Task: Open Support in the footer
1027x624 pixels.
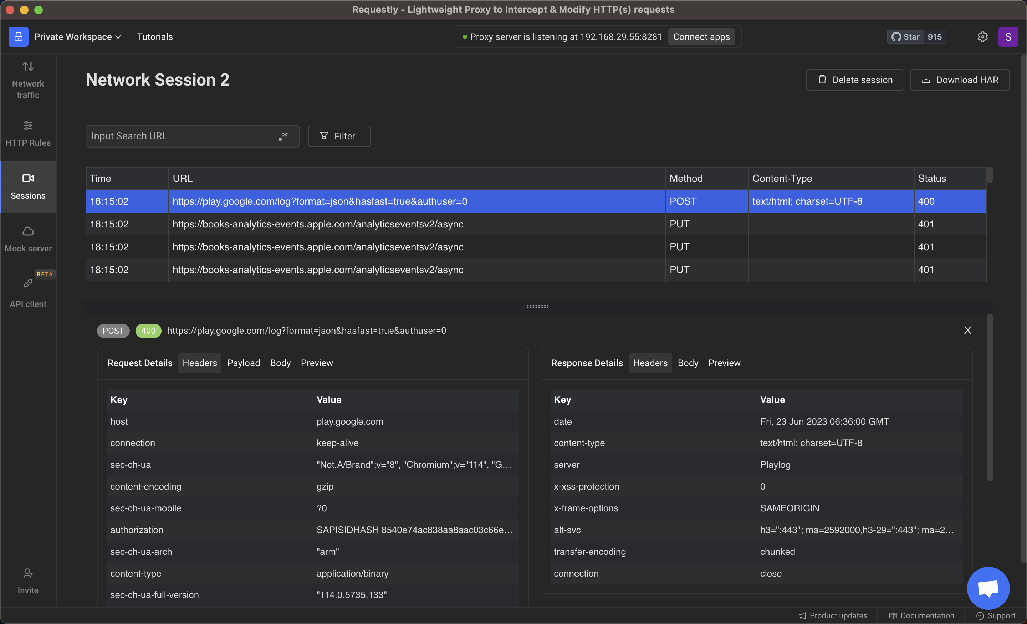Action: pyautogui.click(x=995, y=616)
